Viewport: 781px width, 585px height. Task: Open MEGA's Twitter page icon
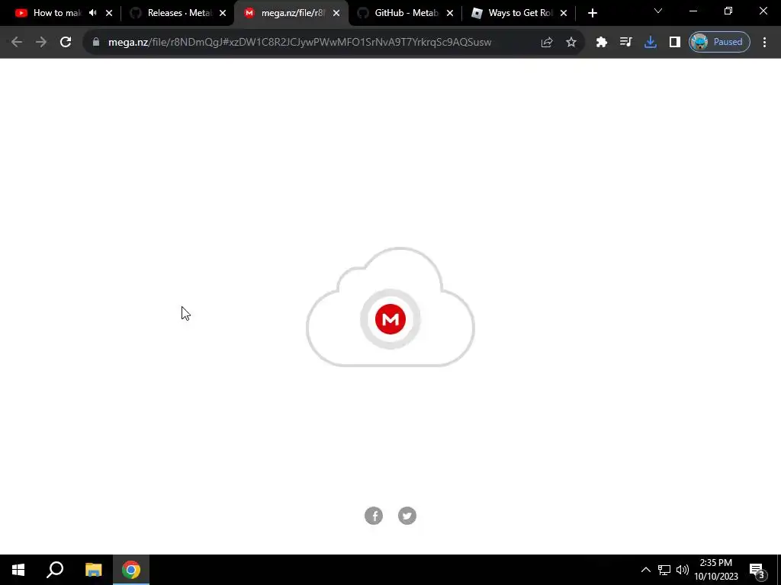[x=407, y=516]
